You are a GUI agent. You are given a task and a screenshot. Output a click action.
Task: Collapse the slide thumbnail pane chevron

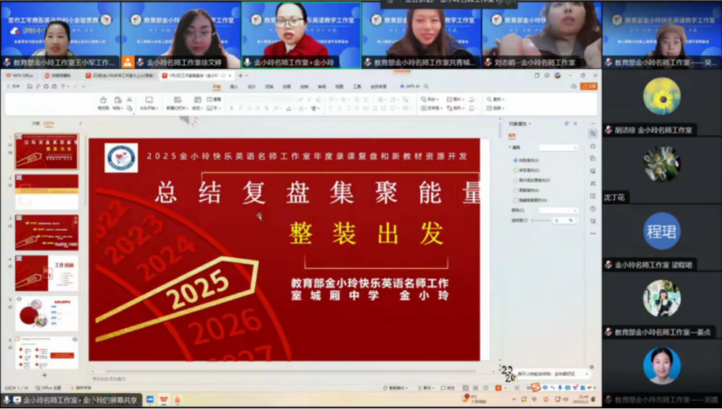coord(81,123)
